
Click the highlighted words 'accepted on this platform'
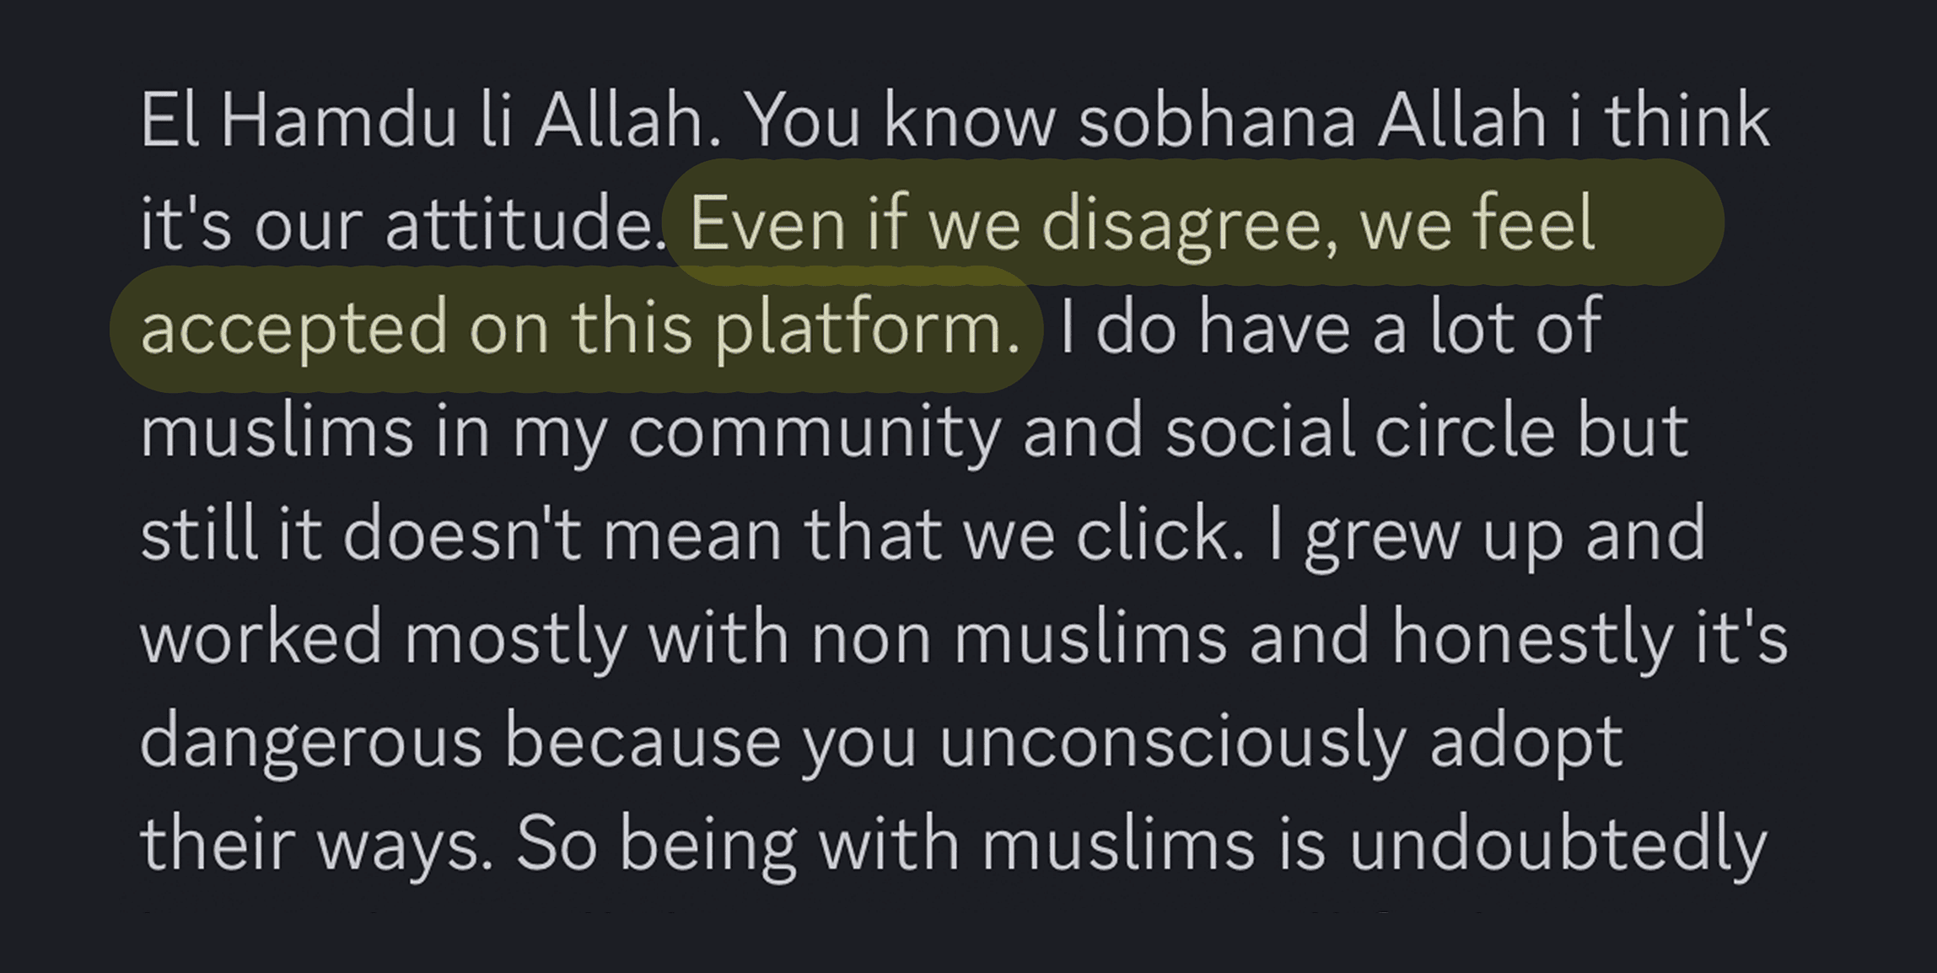(578, 328)
